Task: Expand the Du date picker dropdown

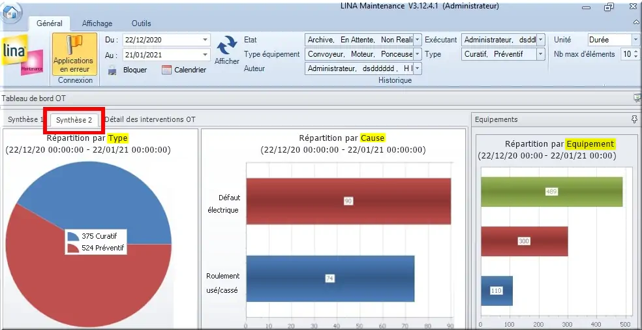Action: click(x=205, y=40)
